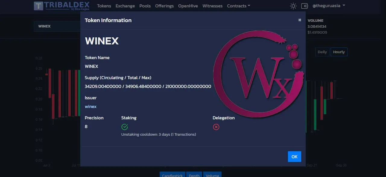Expand the @theguruasia account menu
This screenshot has height=177, width=386.
point(329,5)
